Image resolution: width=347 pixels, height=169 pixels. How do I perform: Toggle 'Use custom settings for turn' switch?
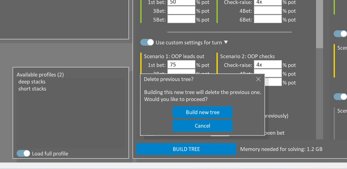147,42
